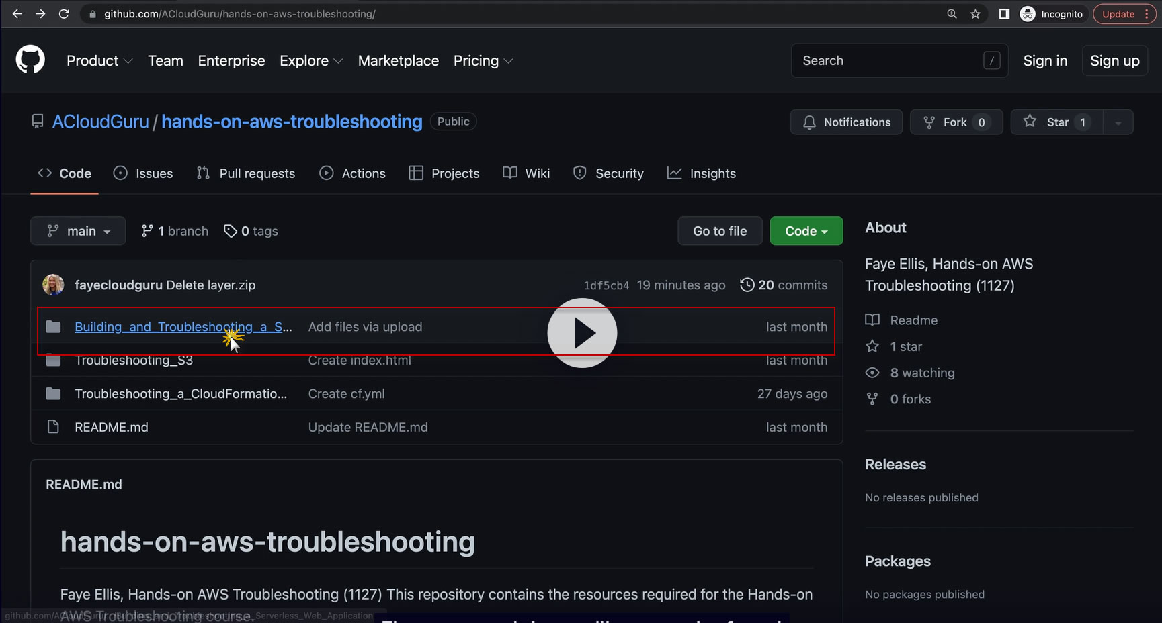1162x623 pixels.
Task: Open the green Code dropdown
Action: (x=806, y=231)
